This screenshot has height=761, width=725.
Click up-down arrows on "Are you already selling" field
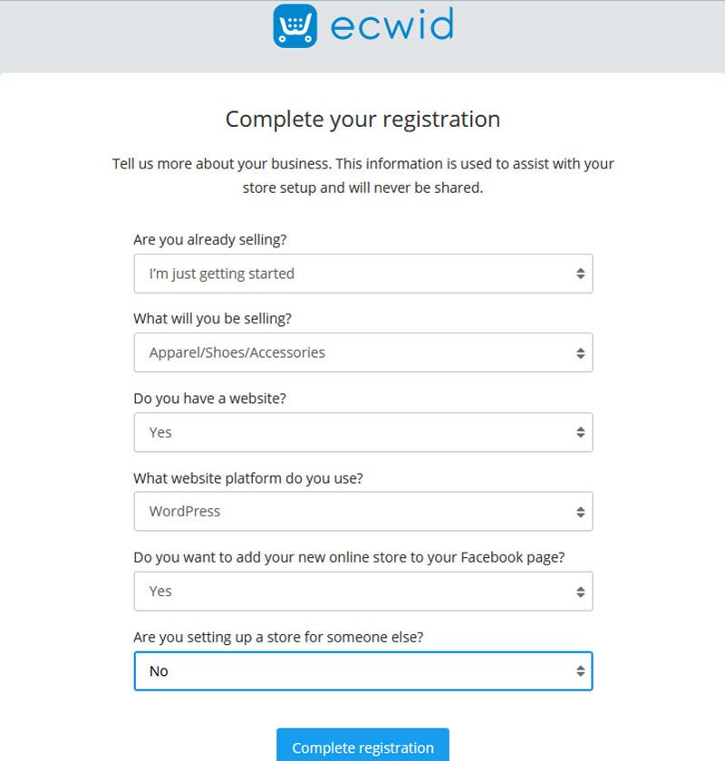(580, 274)
